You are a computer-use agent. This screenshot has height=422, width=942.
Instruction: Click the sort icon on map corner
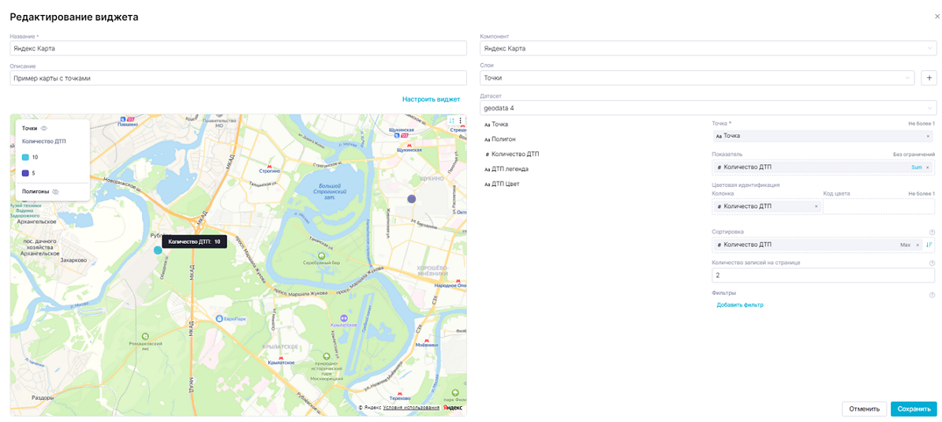click(452, 121)
